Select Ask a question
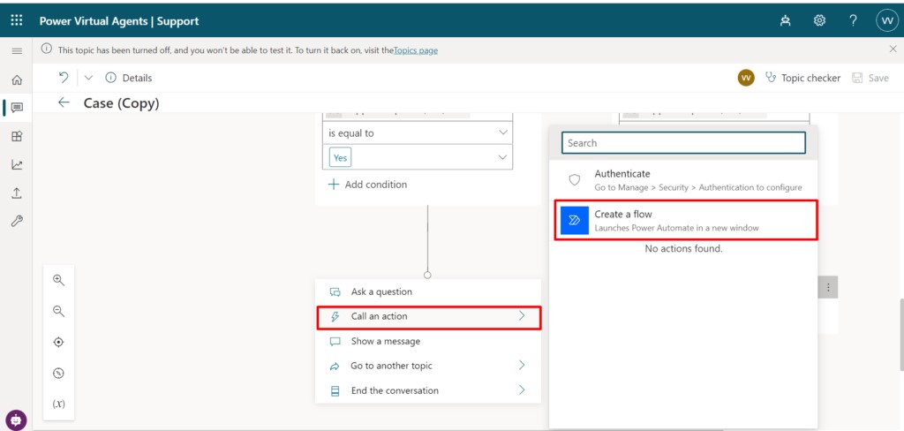Screen dimensions: 904x431 tap(428, 292)
